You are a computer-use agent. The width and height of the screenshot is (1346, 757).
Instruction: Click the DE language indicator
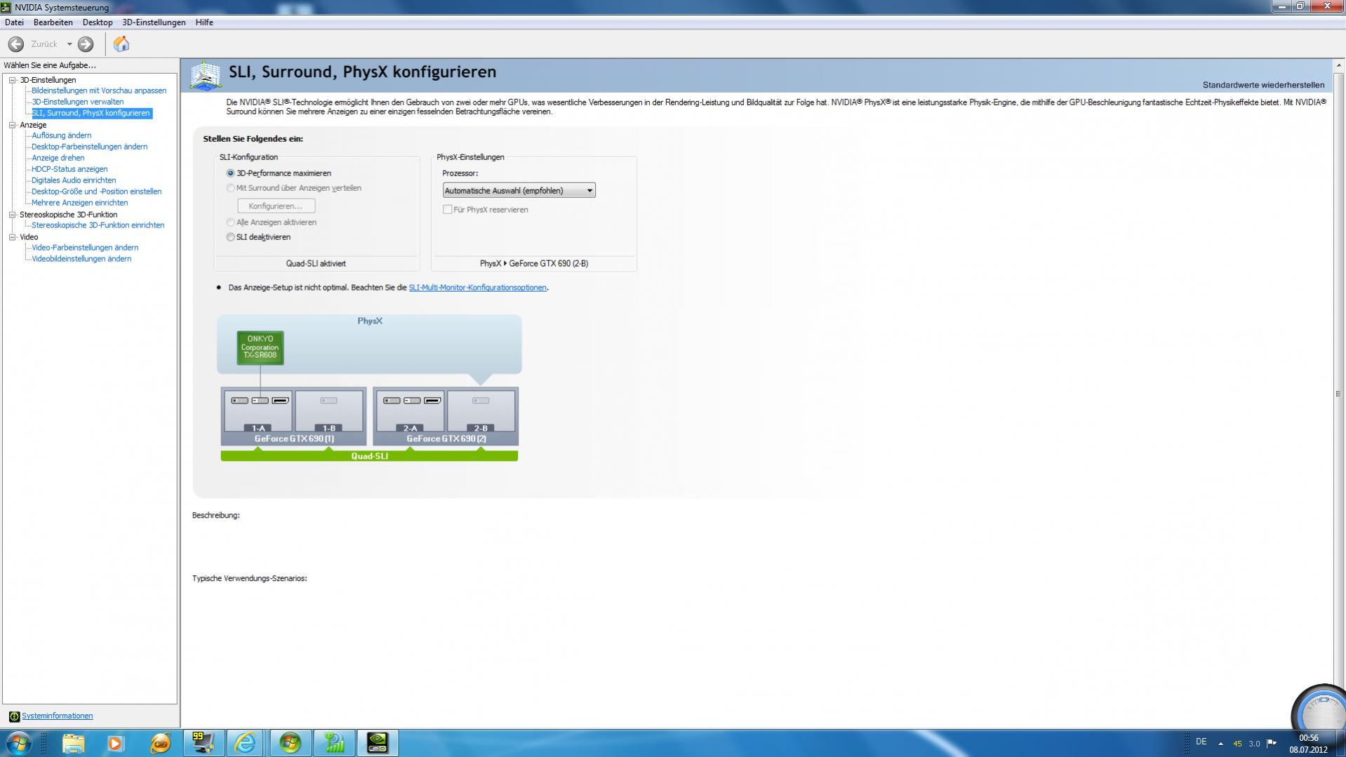(1201, 742)
